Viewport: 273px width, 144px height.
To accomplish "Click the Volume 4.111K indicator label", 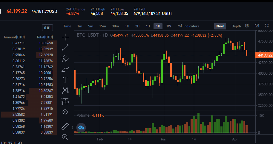I will tap(90, 115).
